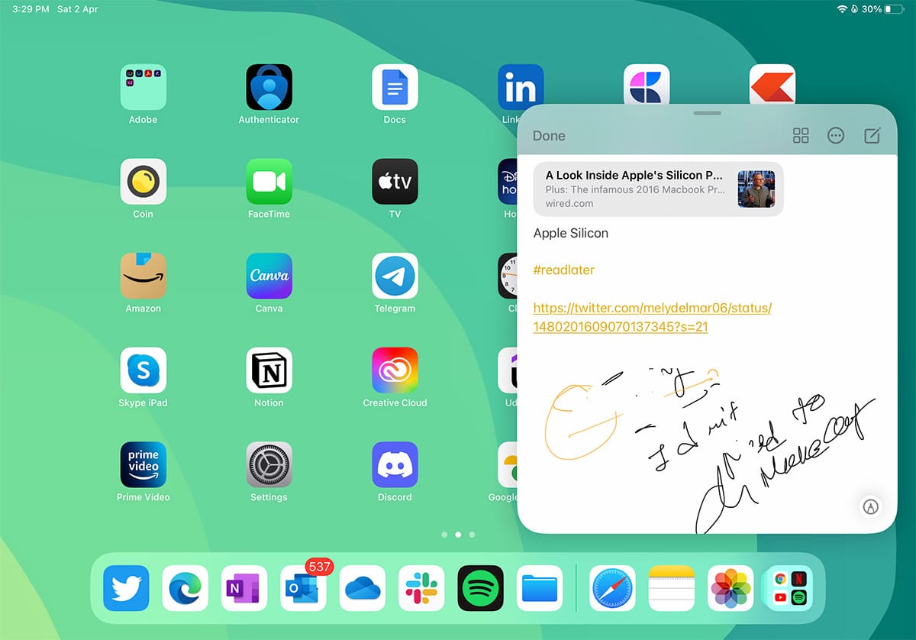Open Spotify in the dock
Screen dimensions: 916x640
[480, 588]
